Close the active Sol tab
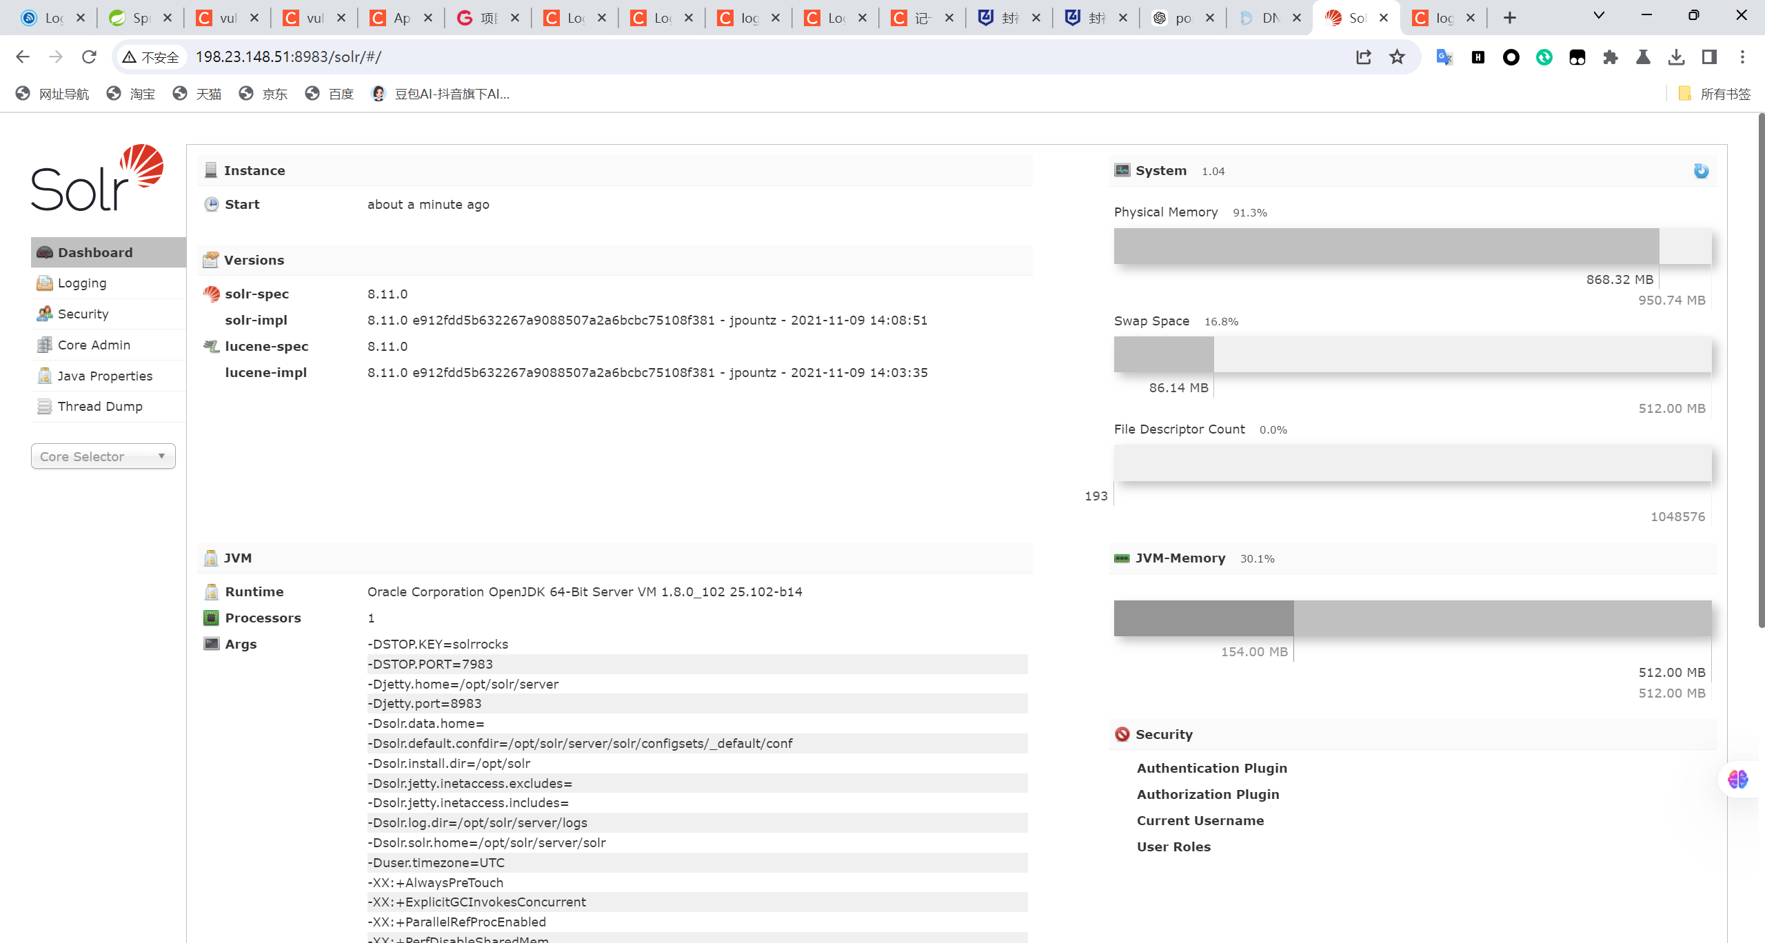1765x943 pixels. pyautogui.click(x=1384, y=18)
